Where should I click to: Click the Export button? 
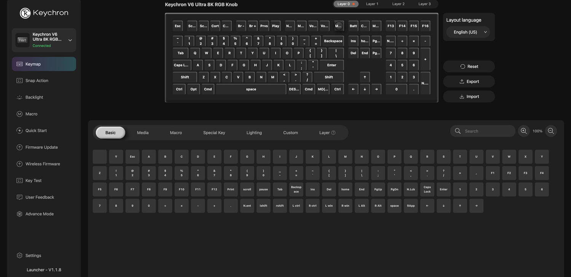pos(469,81)
